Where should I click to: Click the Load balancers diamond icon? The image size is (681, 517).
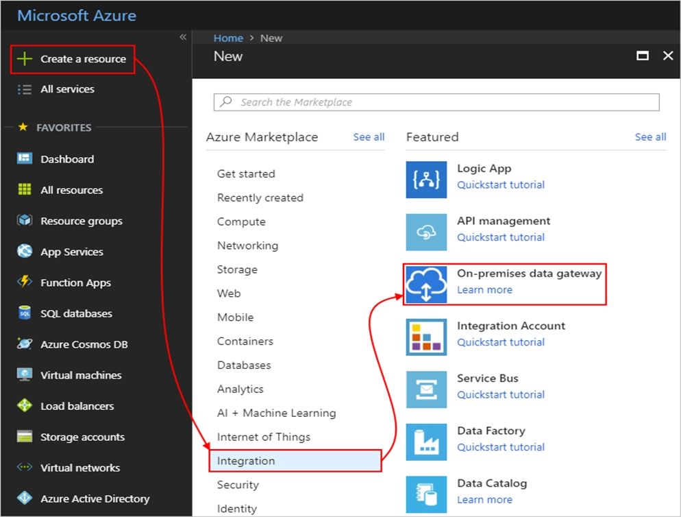point(25,405)
